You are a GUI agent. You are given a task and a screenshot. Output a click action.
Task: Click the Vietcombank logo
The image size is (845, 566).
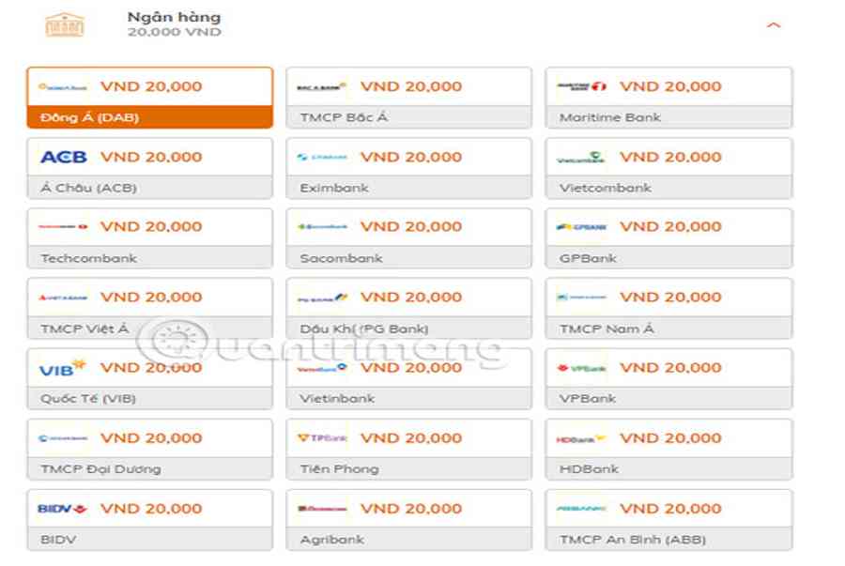[x=580, y=158]
